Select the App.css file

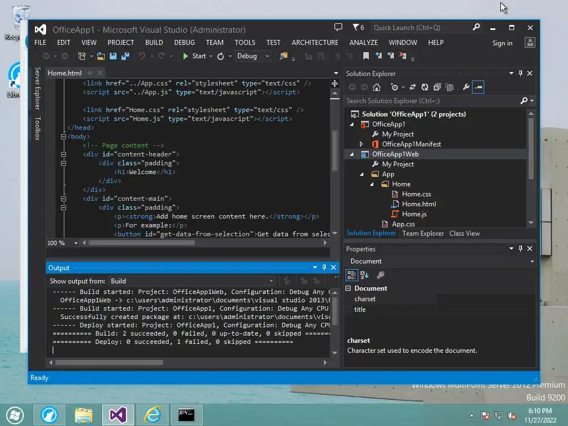click(x=403, y=224)
